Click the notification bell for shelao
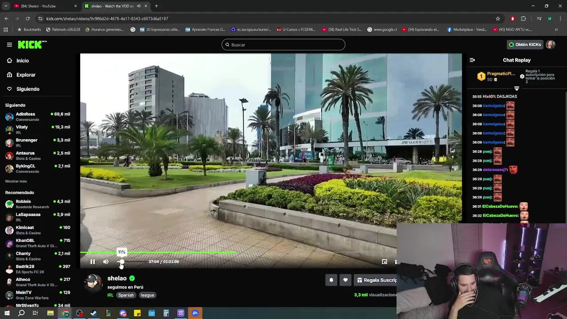The image size is (567, 319). point(331,280)
